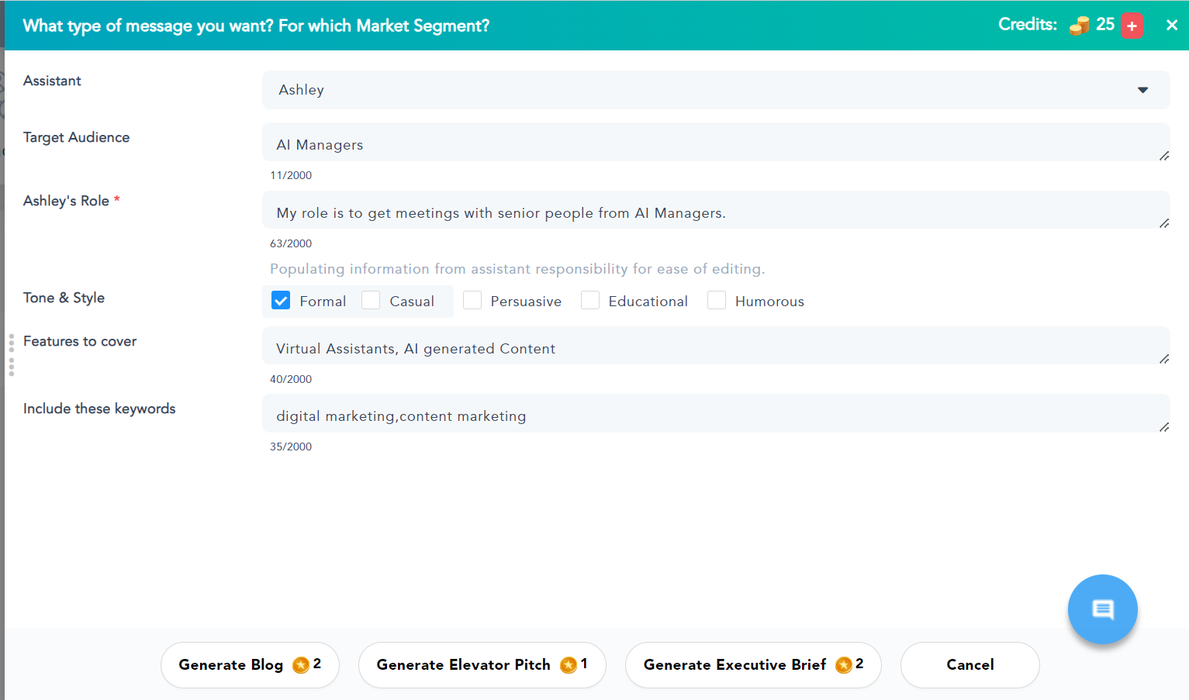Click the coin icon on Generate Elevator Pitch
The width and height of the screenshot is (1189, 700).
pos(569,665)
